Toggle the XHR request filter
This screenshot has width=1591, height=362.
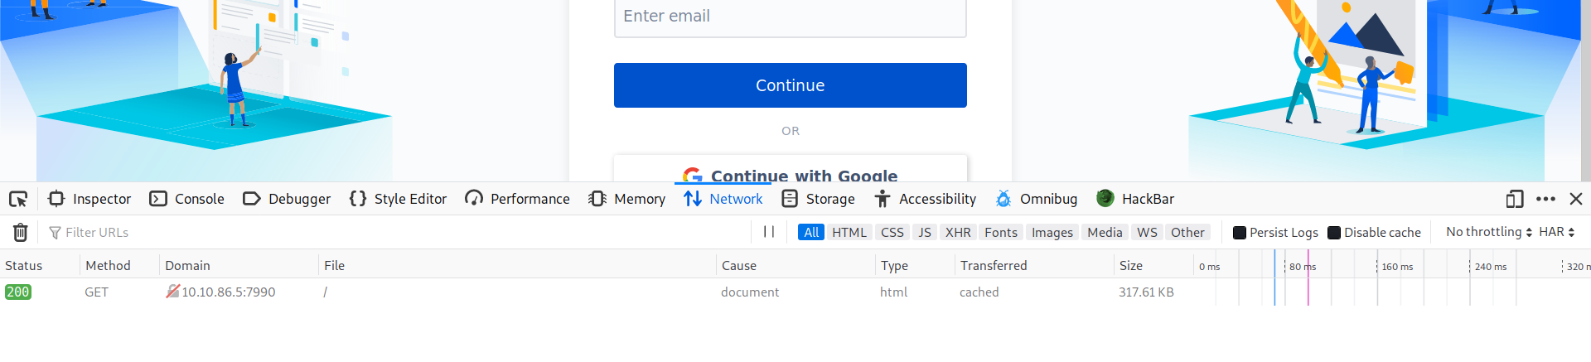tap(958, 232)
